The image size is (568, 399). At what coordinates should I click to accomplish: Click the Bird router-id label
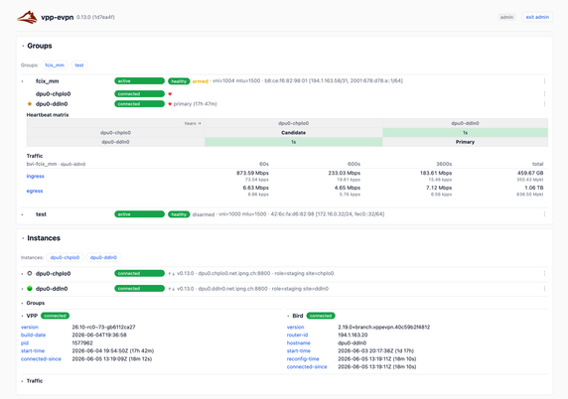tap(297, 334)
